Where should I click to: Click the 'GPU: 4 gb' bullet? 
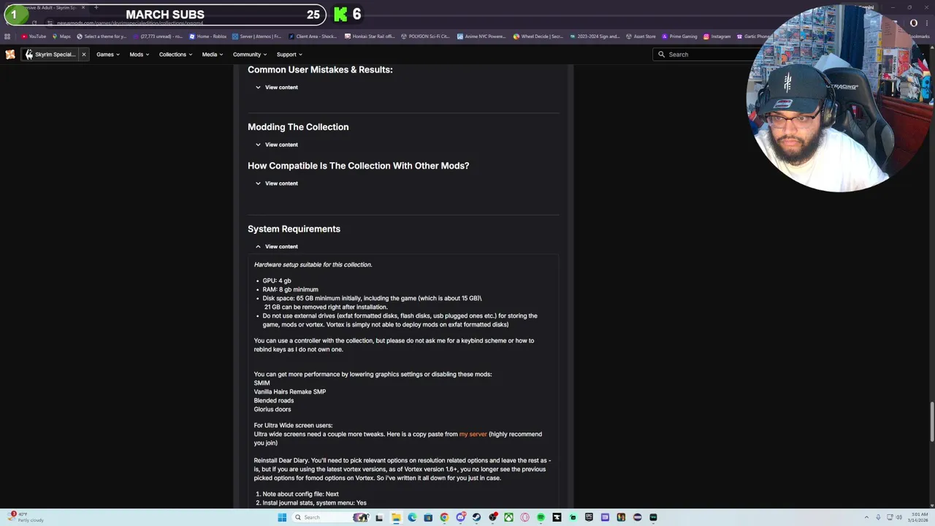[x=277, y=281]
